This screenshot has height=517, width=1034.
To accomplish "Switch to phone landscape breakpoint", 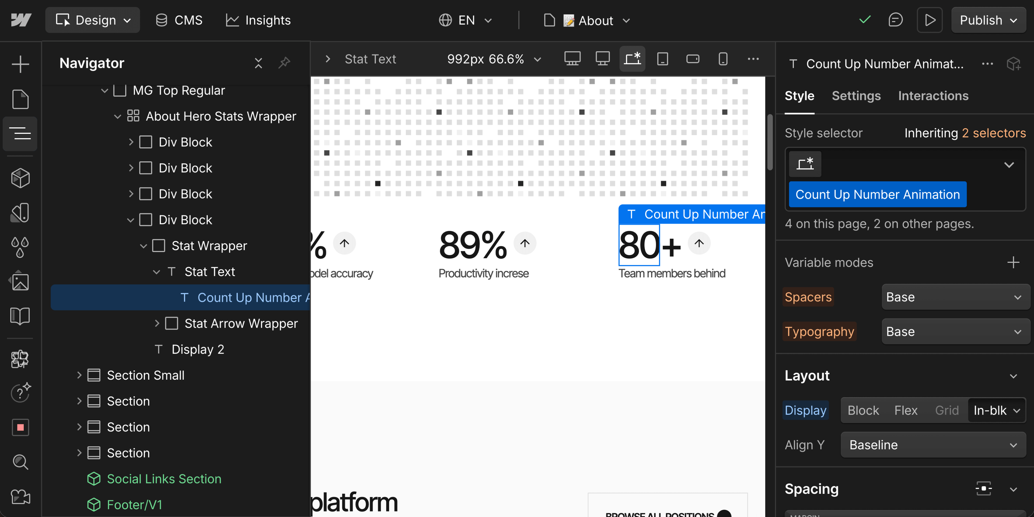I will click(x=693, y=59).
